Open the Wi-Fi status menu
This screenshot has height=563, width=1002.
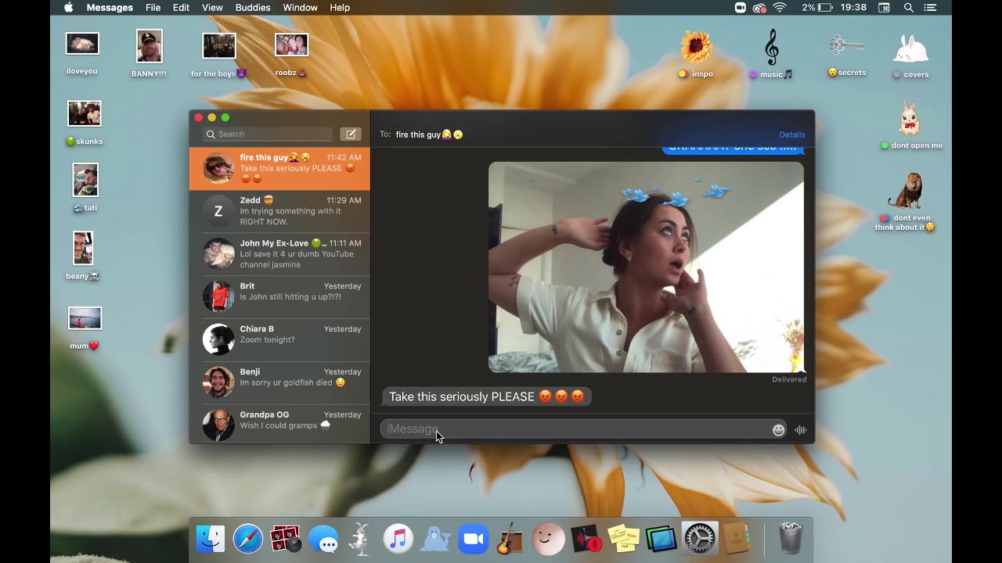780,8
